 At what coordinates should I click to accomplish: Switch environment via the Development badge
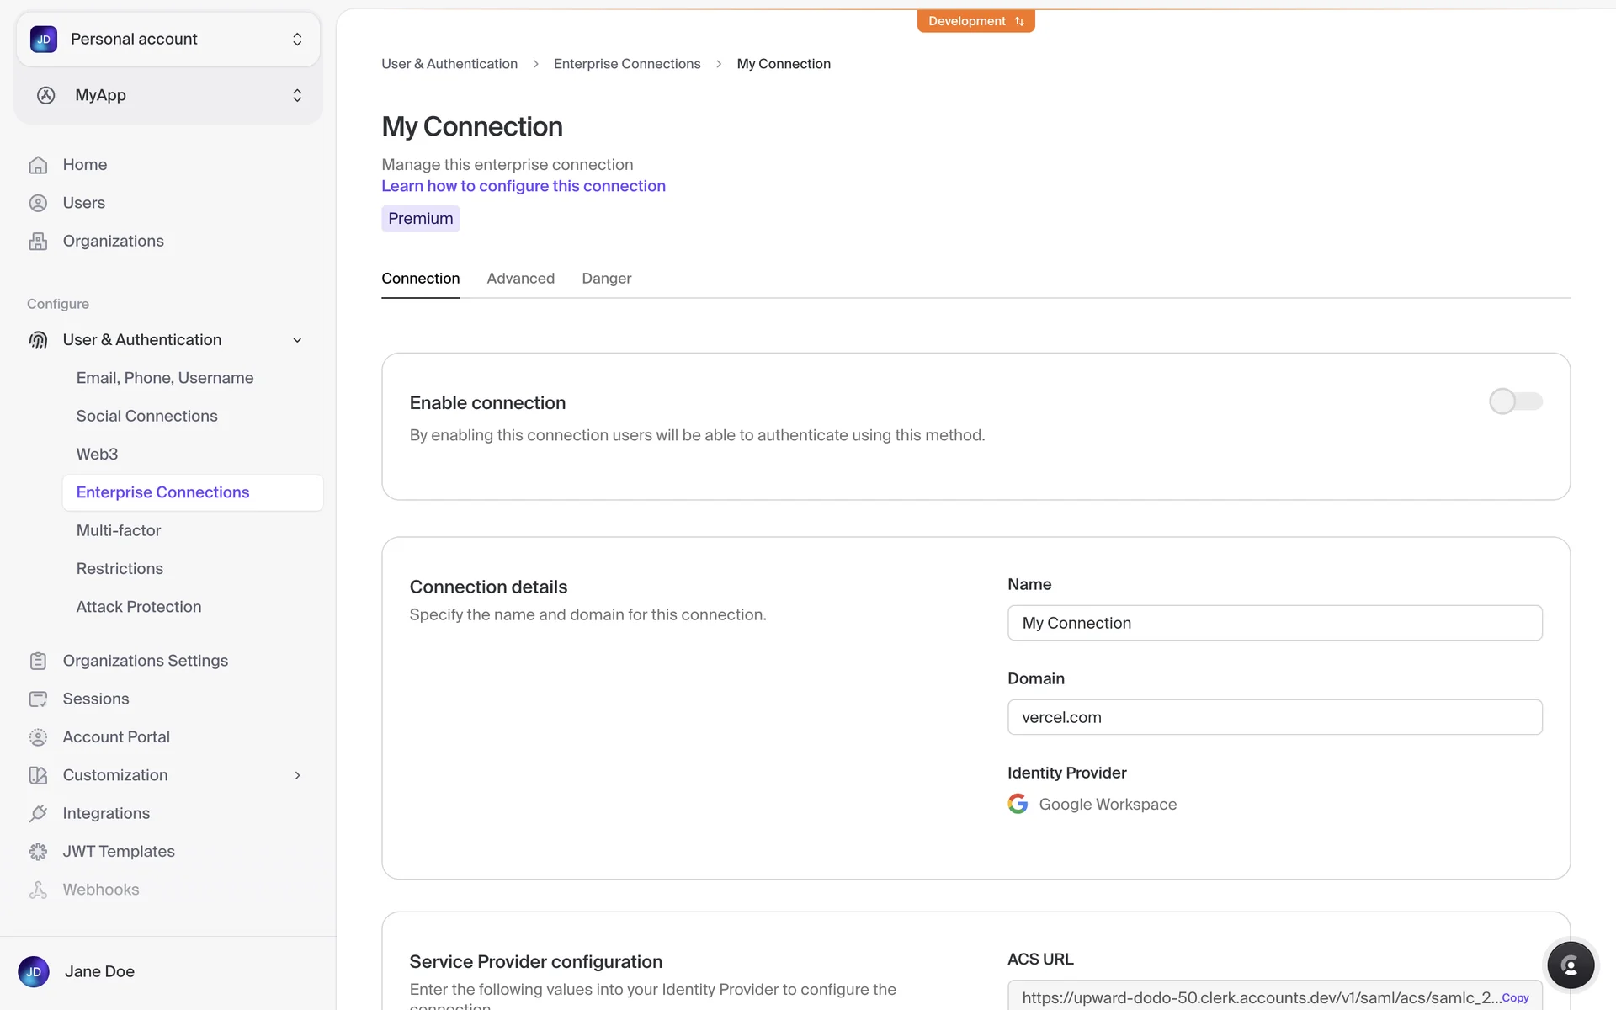(x=975, y=21)
